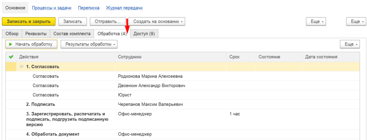The image size is (367, 140).
Task: Click 'Офис-менеджер' in 'Обработать документ' row
Action: [x=135, y=134]
